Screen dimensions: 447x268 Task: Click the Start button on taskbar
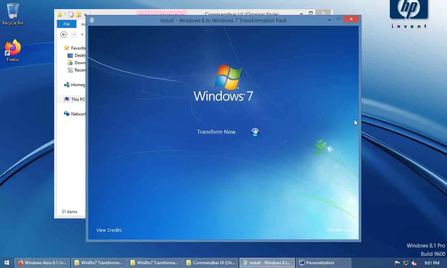coord(7,263)
